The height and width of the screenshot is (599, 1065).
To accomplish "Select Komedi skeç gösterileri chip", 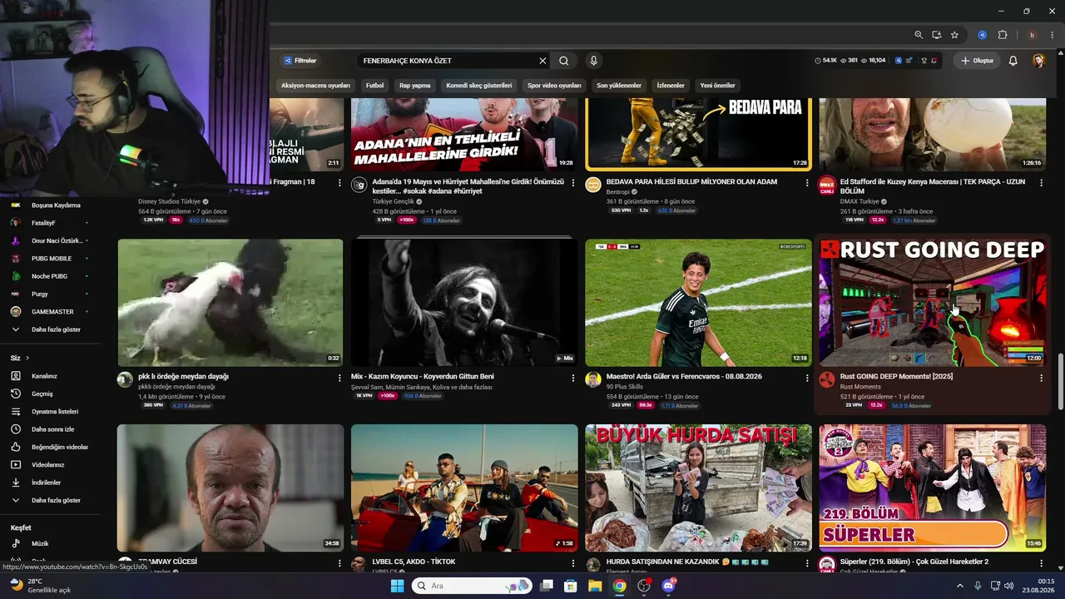I will [479, 86].
